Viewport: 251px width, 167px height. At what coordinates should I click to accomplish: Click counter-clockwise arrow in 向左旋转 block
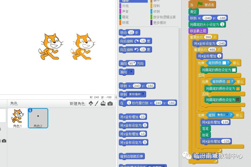(136, 50)
